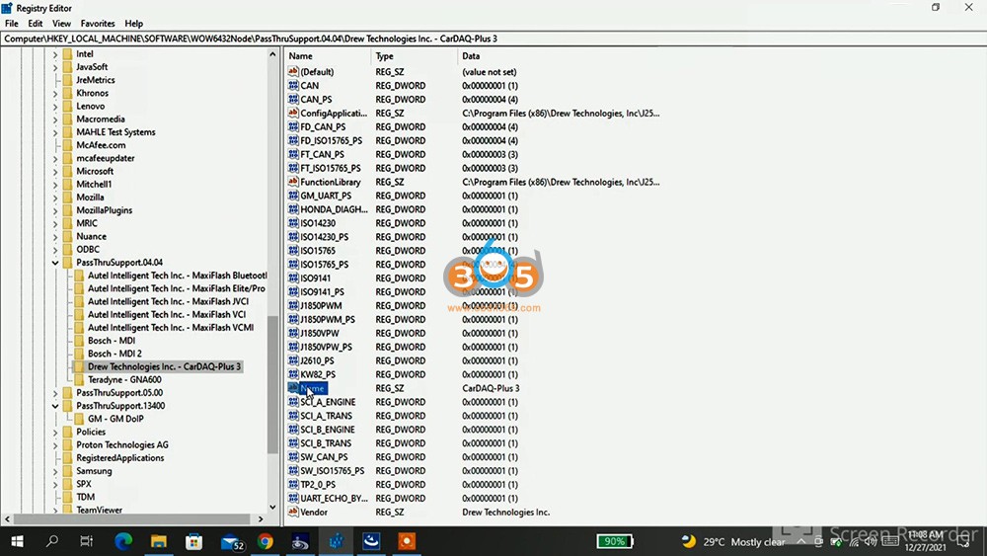Click the (Default) string value icon
The width and height of the screenshot is (987, 556).
pos(293,72)
